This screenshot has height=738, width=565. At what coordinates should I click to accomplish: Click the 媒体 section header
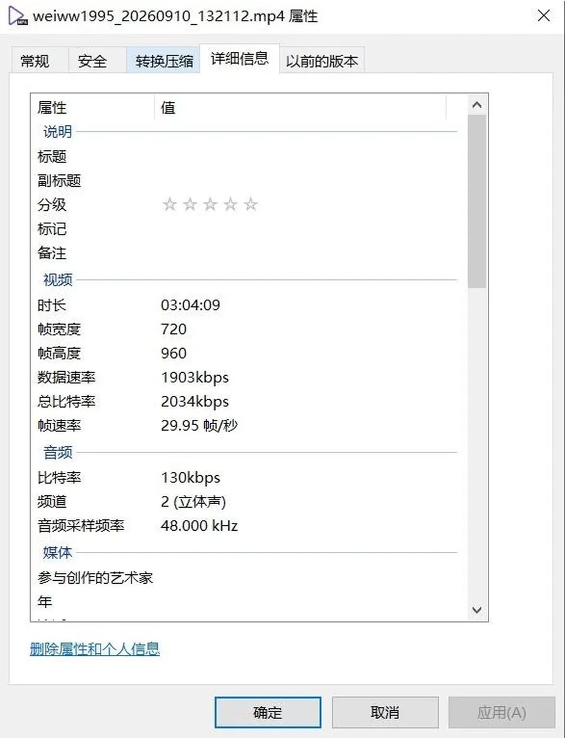(x=58, y=552)
